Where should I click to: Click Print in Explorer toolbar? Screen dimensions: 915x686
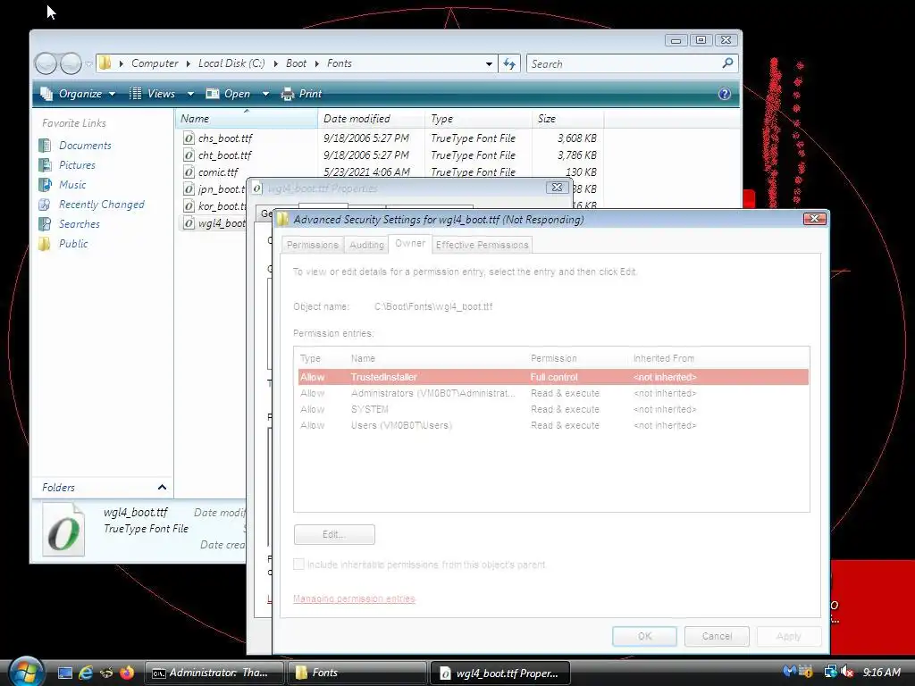click(x=302, y=93)
